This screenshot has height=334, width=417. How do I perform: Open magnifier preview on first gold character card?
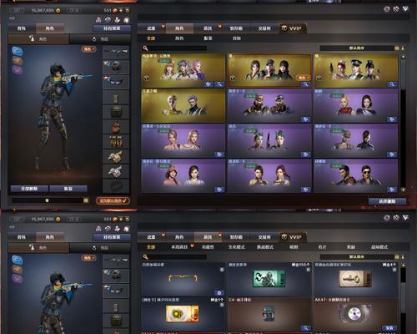pyautogui.click(x=219, y=84)
